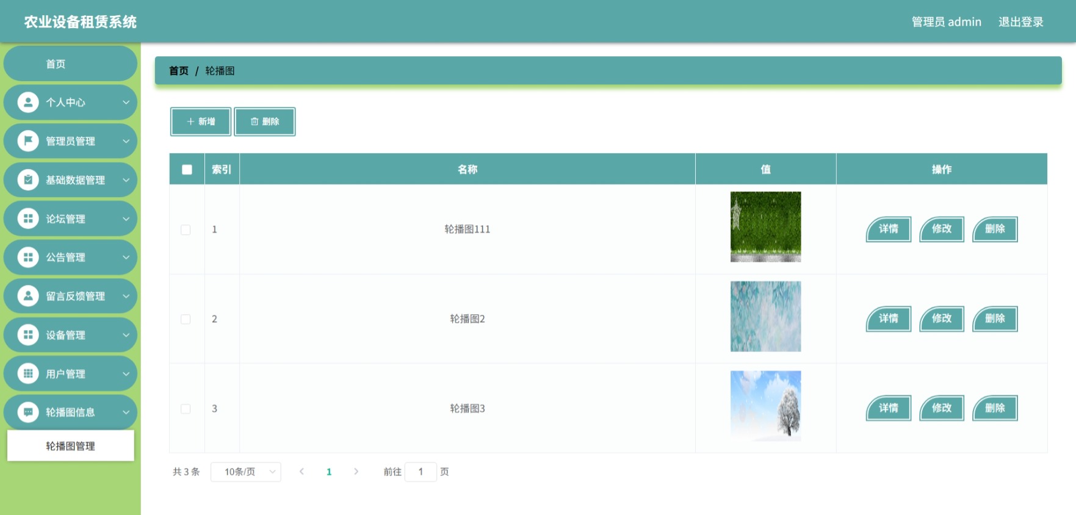The image size is (1076, 515).
Task: Click the 个人中心 person icon
Action: pos(28,103)
